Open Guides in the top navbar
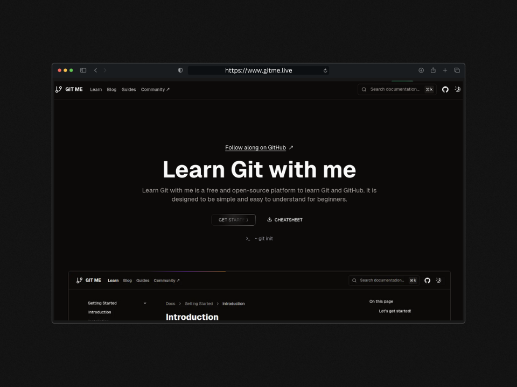The height and width of the screenshot is (387, 517). 129,90
